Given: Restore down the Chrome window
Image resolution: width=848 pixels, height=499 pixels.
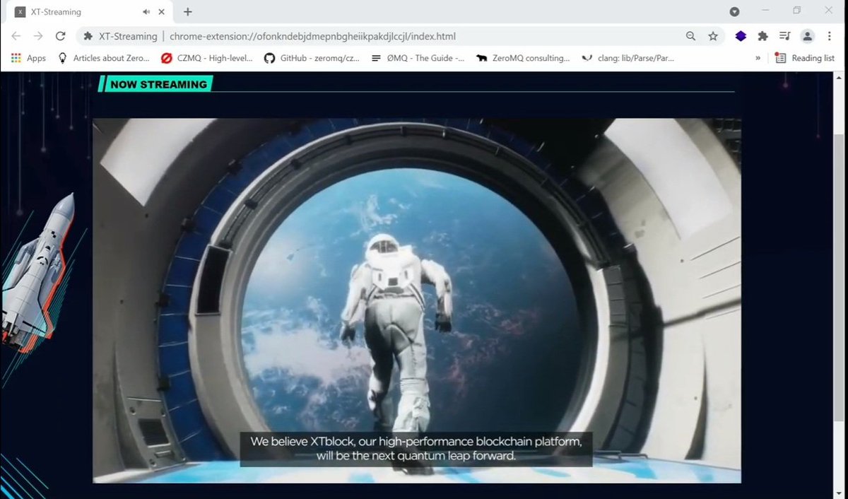Looking at the screenshot, I should click(797, 11).
